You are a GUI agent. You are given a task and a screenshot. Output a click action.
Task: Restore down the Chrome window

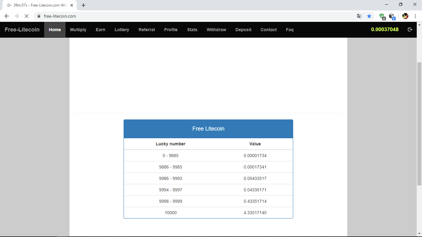click(x=401, y=4)
